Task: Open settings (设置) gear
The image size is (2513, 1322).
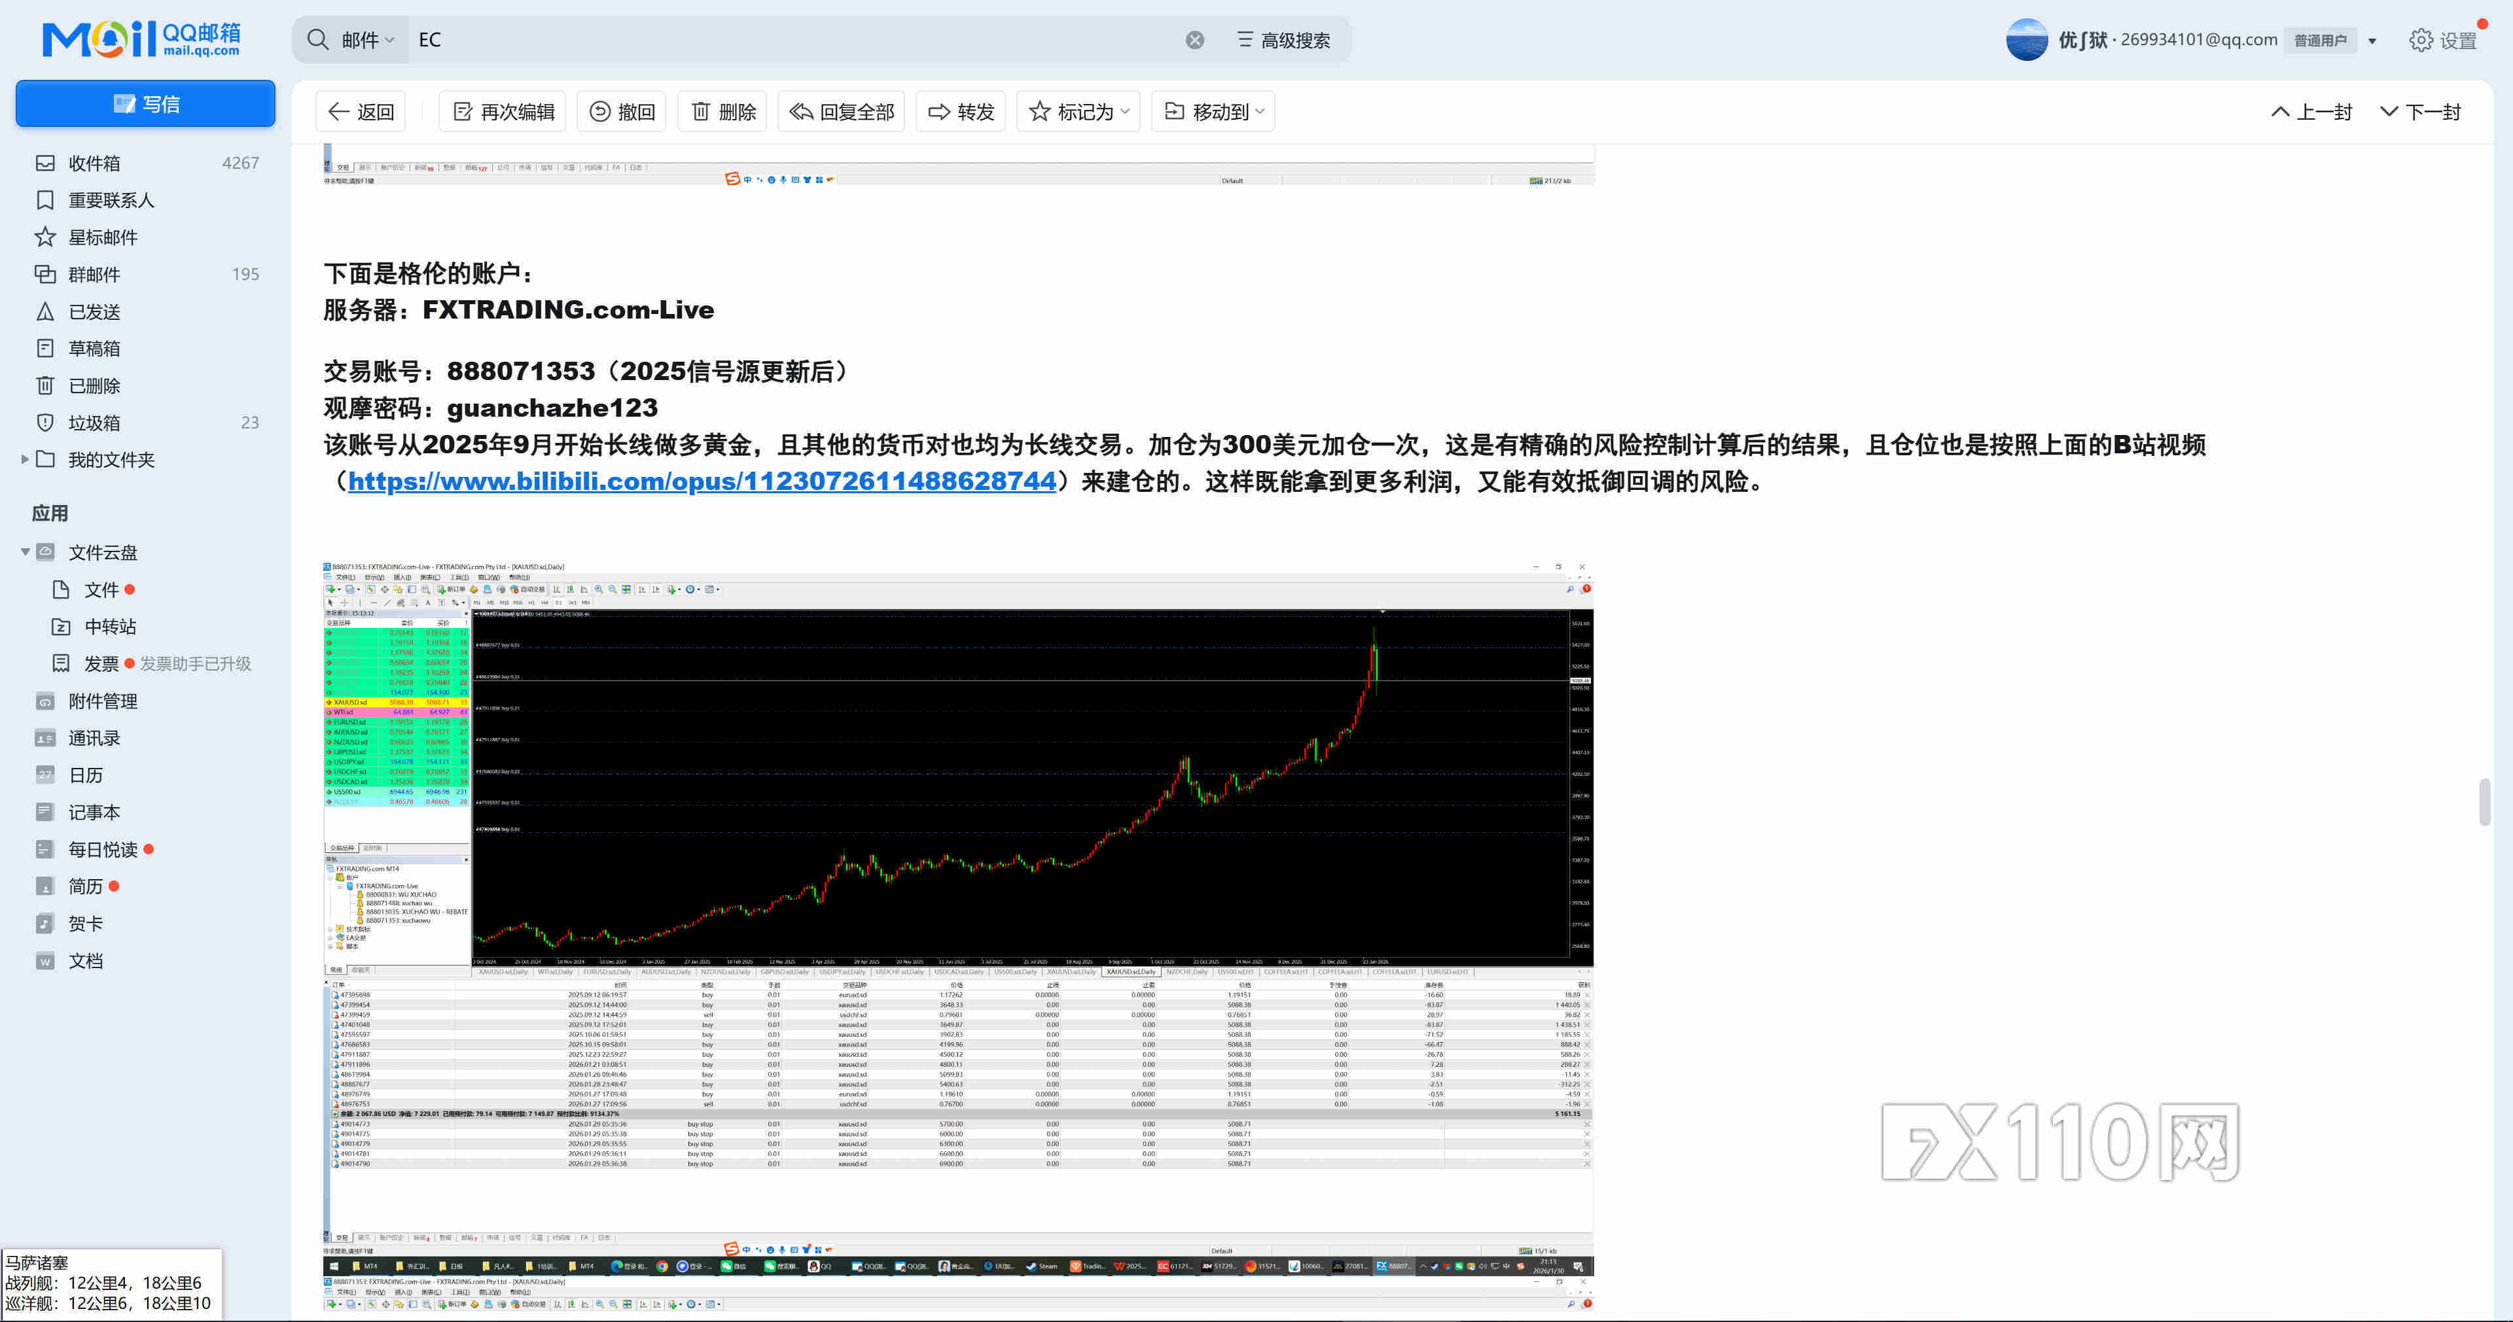Action: [2443, 40]
